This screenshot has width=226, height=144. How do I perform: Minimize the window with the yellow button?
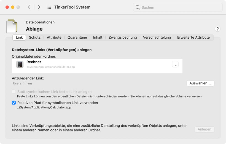pyautogui.click(x=13, y=7)
